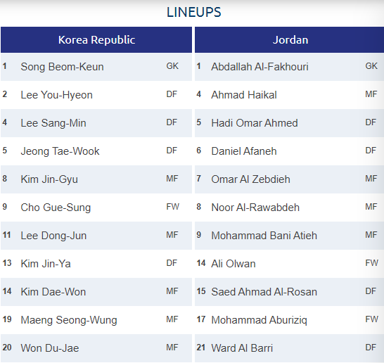This screenshot has width=384, height=363.
Task: Select Won Du-Jae row
Action: point(96,348)
